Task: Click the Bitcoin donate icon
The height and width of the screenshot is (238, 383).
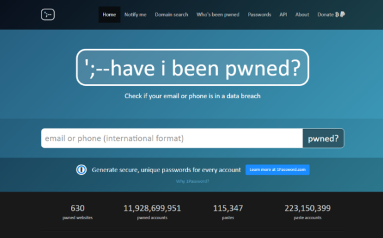Action: [337, 14]
